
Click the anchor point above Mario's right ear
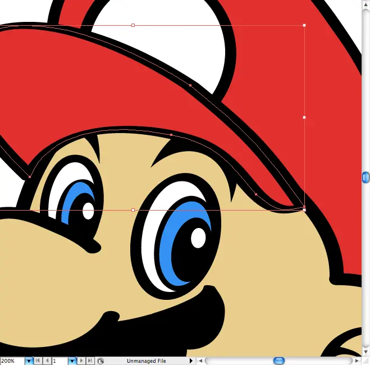click(x=256, y=194)
